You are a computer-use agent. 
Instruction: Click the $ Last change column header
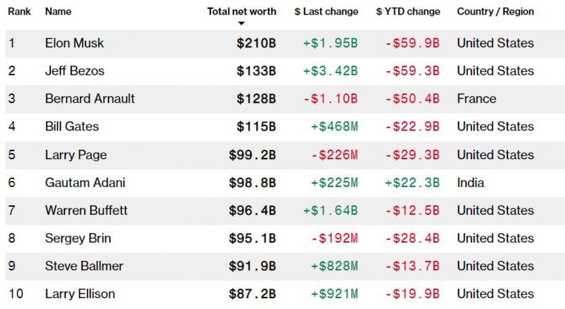click(x=326, y=12)
